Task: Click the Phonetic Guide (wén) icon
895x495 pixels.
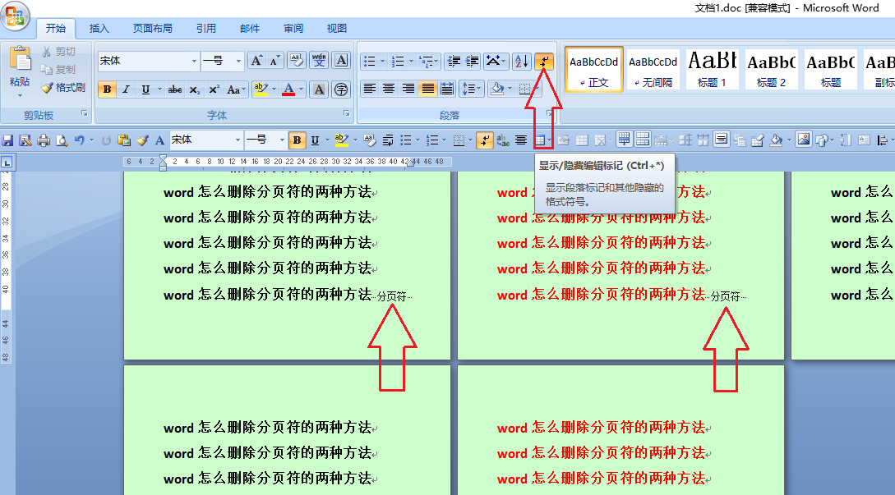Action: click(319, 61)
